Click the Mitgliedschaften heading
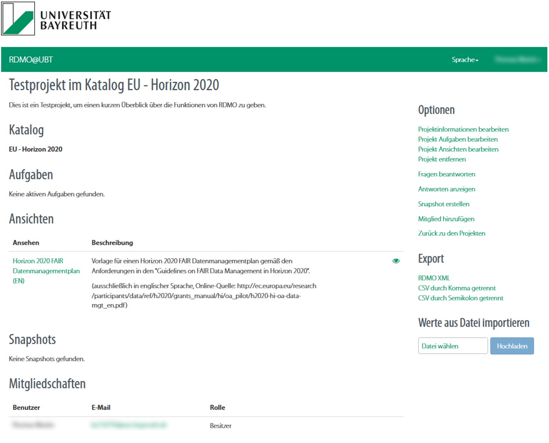The image size is (549, 443). [x=47, y=384]
